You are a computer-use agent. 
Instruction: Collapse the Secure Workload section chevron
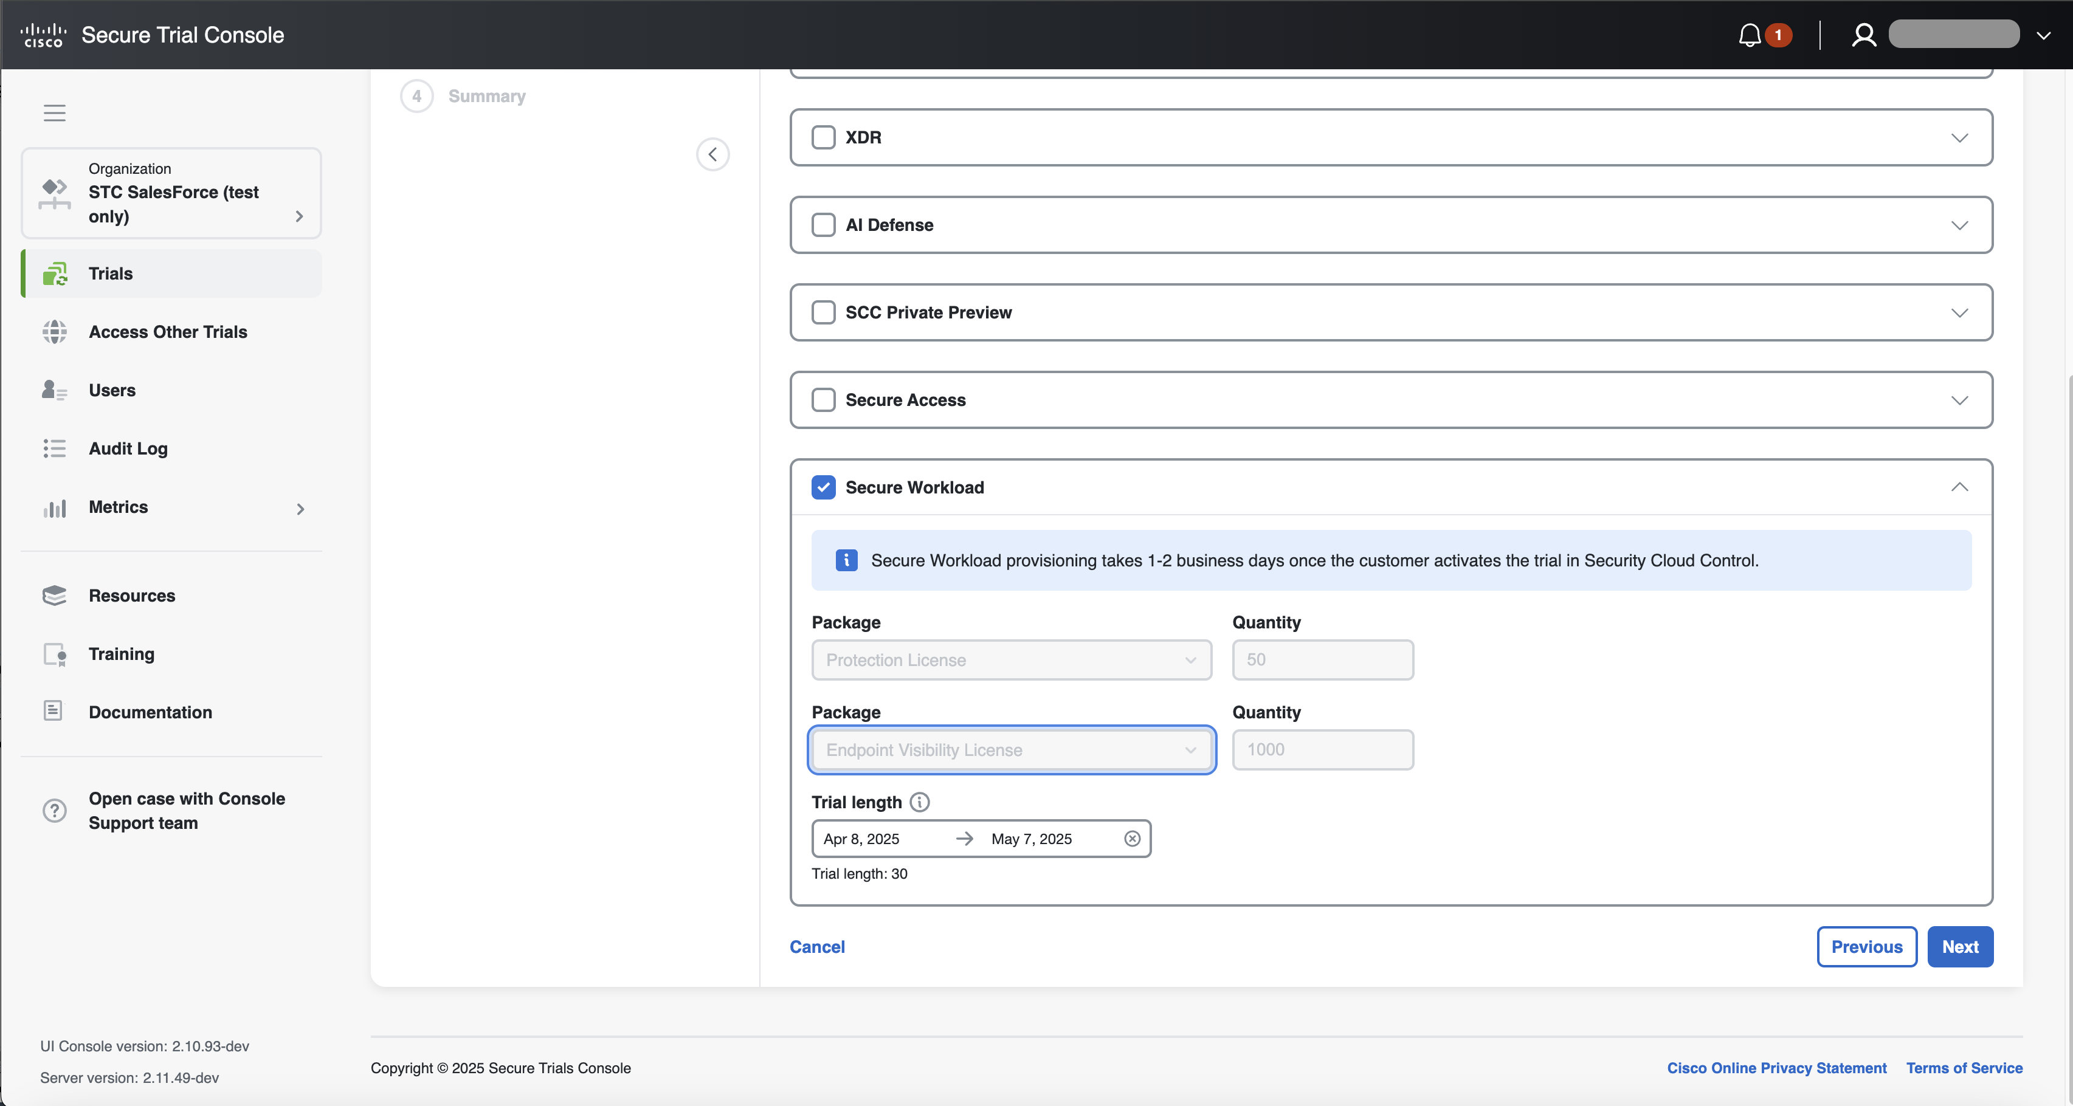click(x=1959, y=487)
